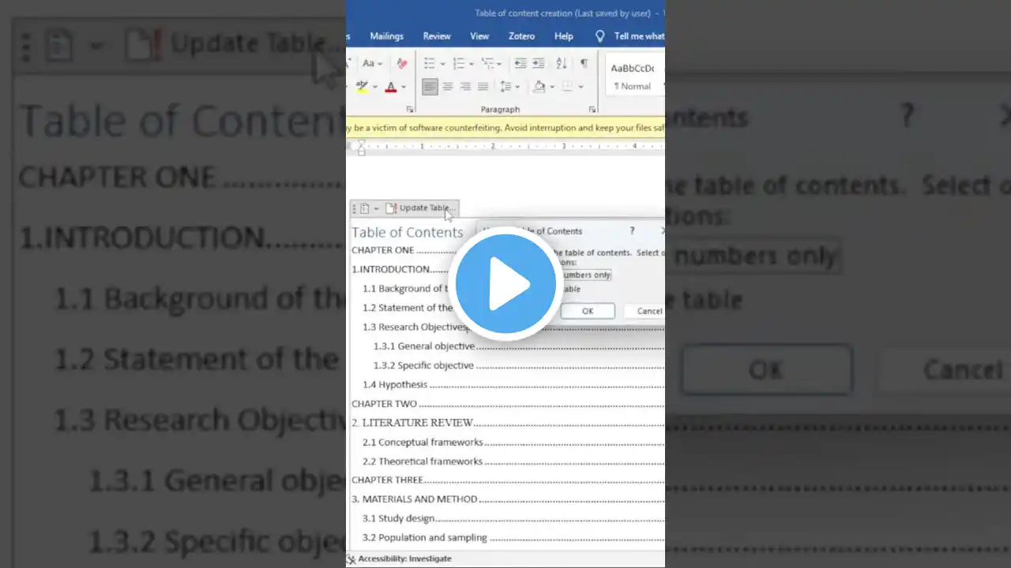Apply the red font color
The image size is (1011, 568).
coord(390,87)
